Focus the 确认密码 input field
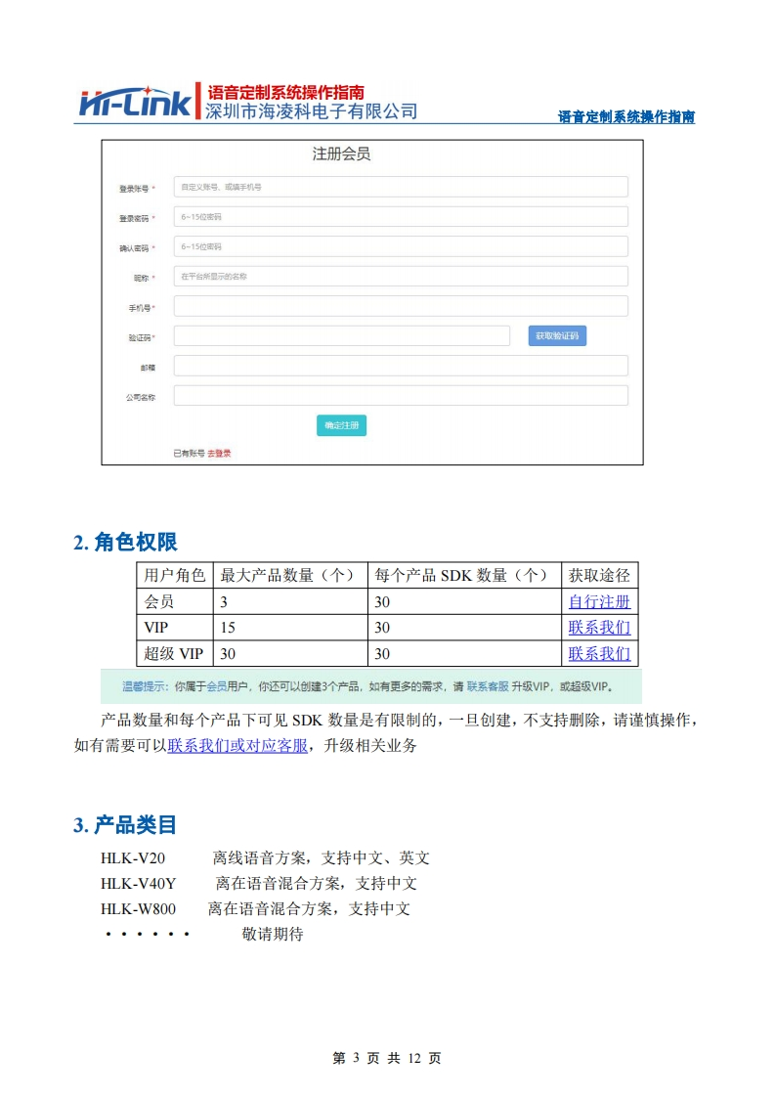775x1097 pixels. tap(401, 246)
